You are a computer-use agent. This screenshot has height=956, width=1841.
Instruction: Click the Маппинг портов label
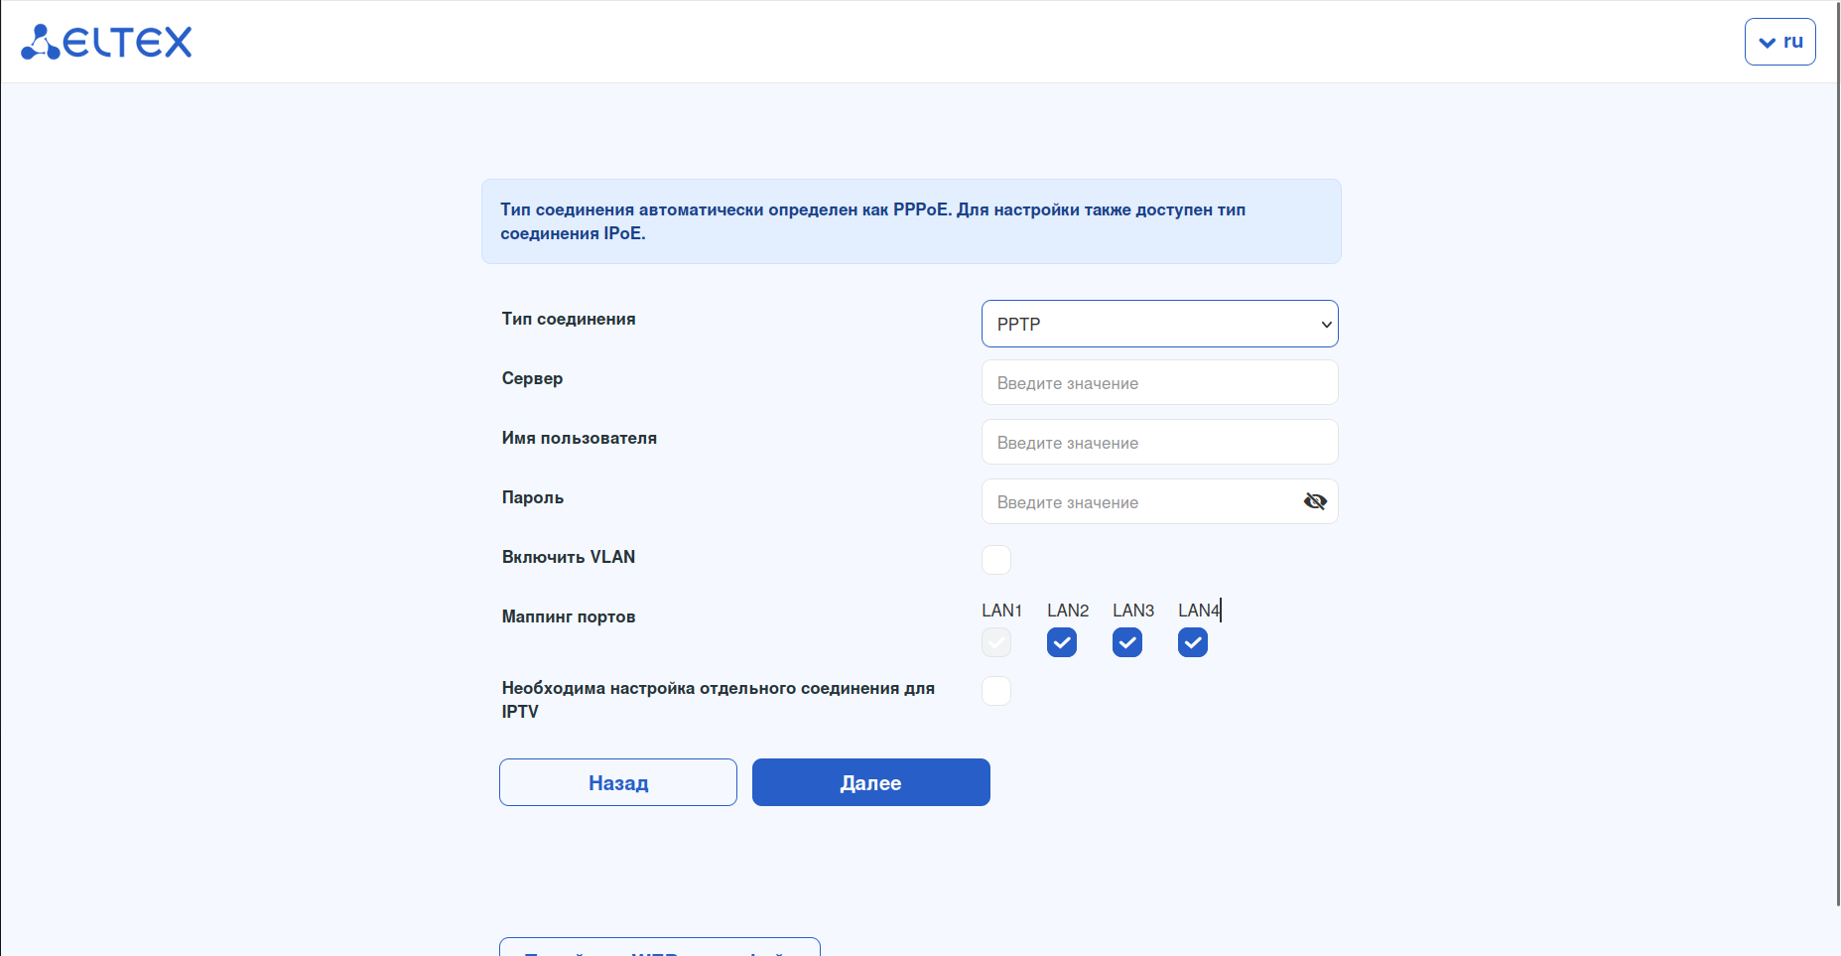(569, 616)
